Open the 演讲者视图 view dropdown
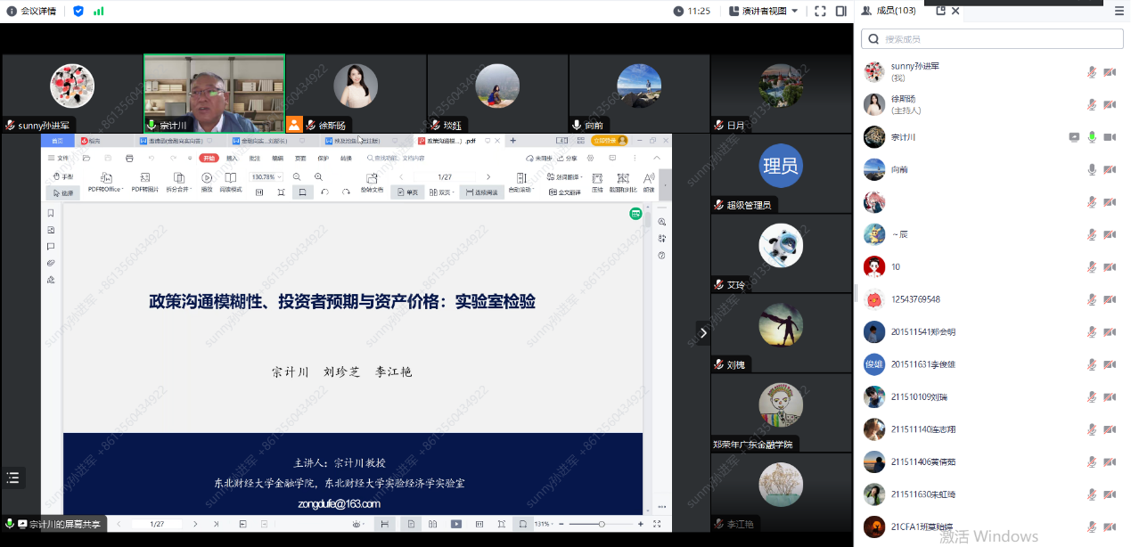The height and width of the screenshot is (547, 1131). [764, 11]
